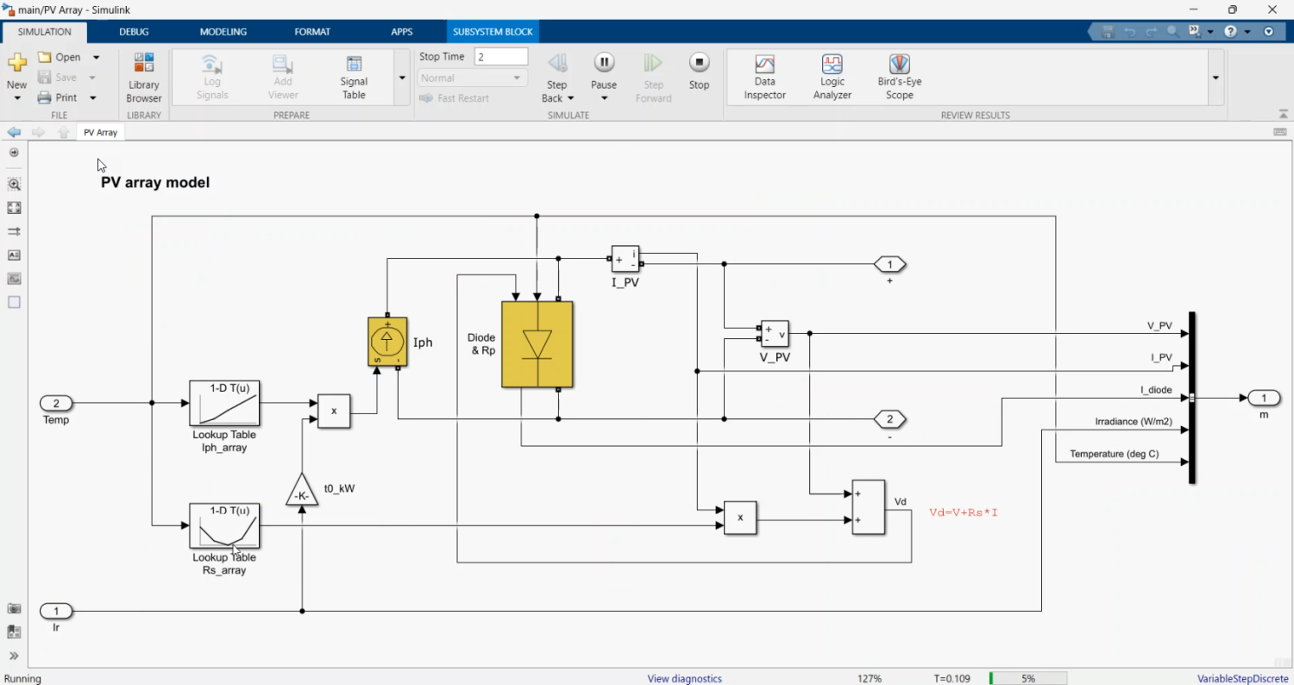1294x685 pixels.
Task: Open the Data Inspector
Action: (x=764, y=77)
